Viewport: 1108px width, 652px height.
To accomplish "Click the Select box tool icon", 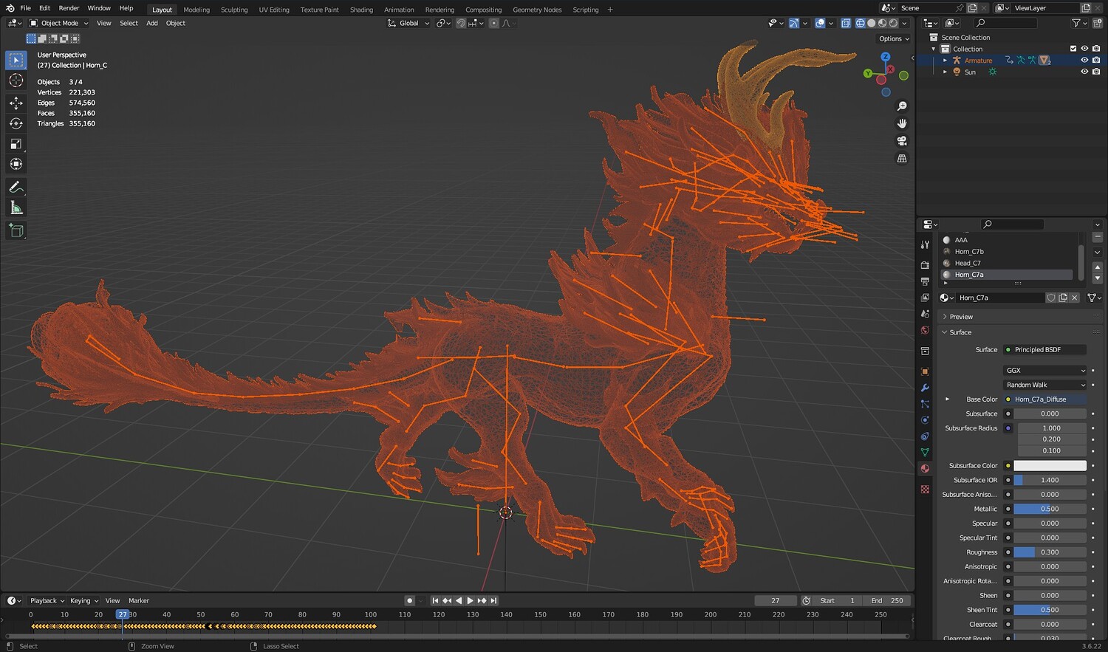I will pyautogui.click(x=16, y=60).
